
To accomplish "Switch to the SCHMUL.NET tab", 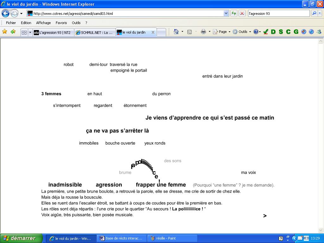I will pos(95,33).
